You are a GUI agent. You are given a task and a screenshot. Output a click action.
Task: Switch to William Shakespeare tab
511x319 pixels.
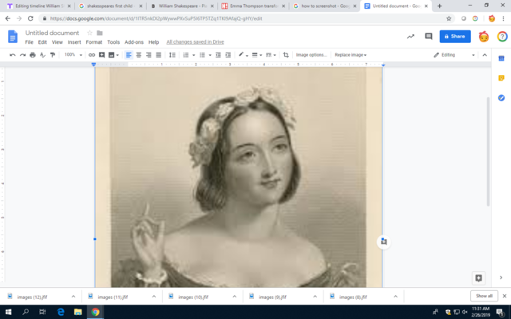(182, 6)
